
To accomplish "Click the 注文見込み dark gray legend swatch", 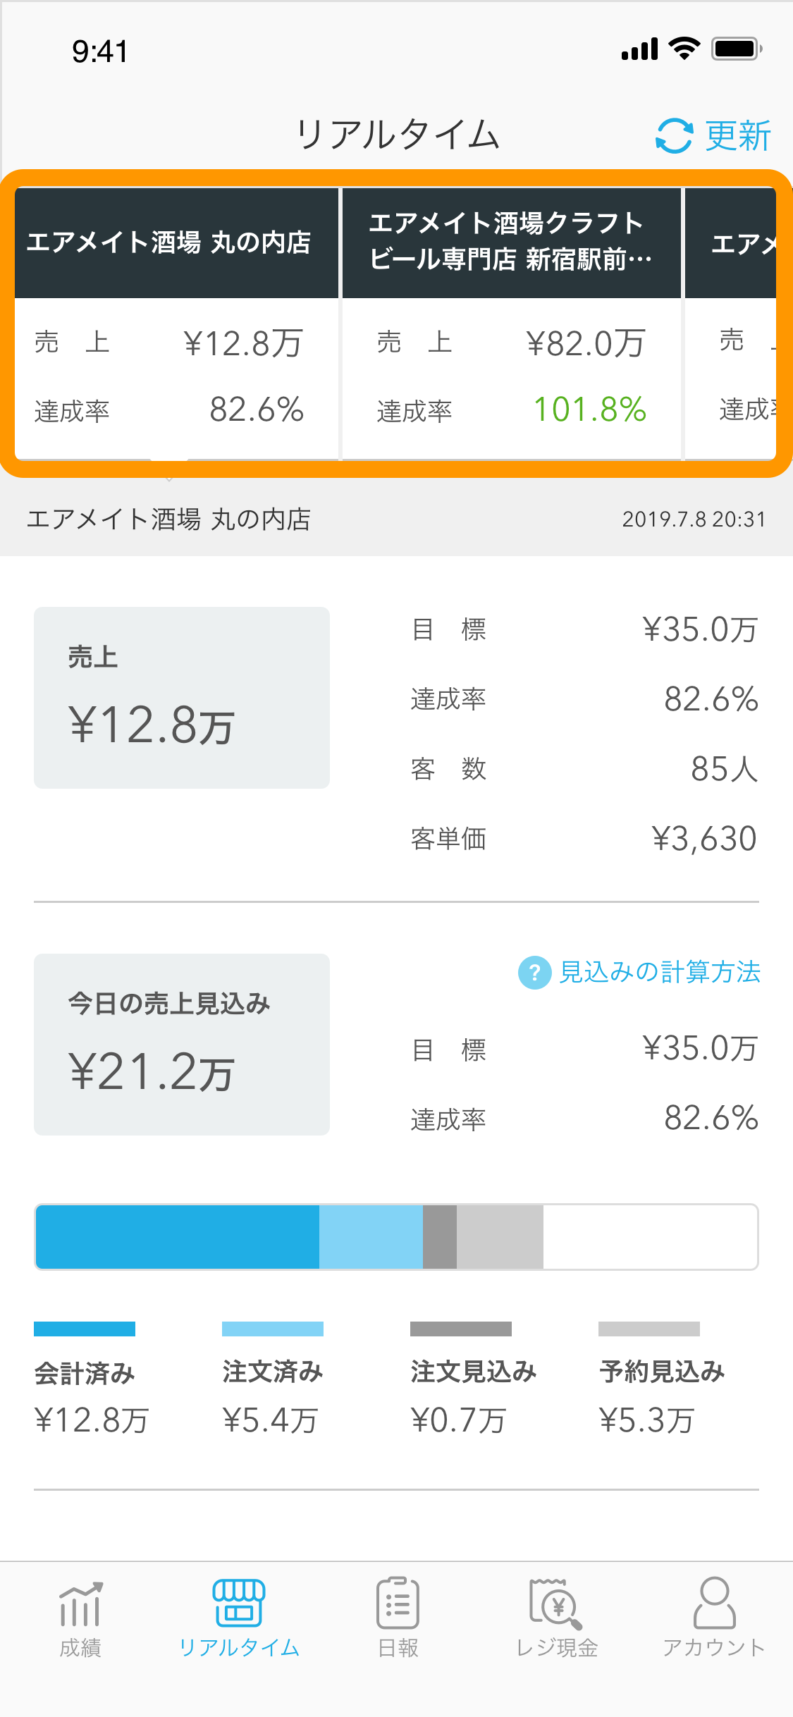I will 461,1329.
